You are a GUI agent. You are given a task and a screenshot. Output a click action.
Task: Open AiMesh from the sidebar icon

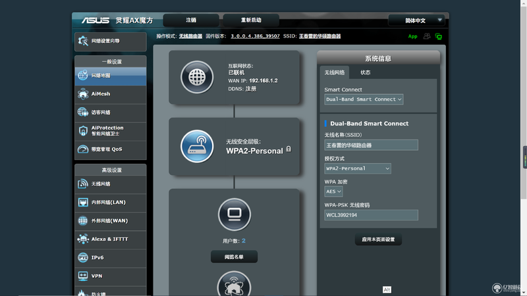coord(83,94)
